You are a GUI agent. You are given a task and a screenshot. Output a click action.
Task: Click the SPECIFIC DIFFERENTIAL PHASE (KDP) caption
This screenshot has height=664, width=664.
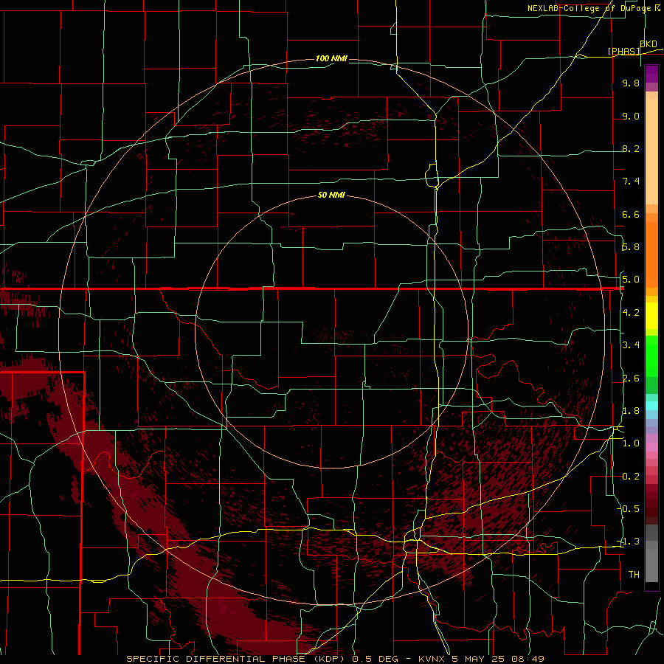tap(235, 659)
